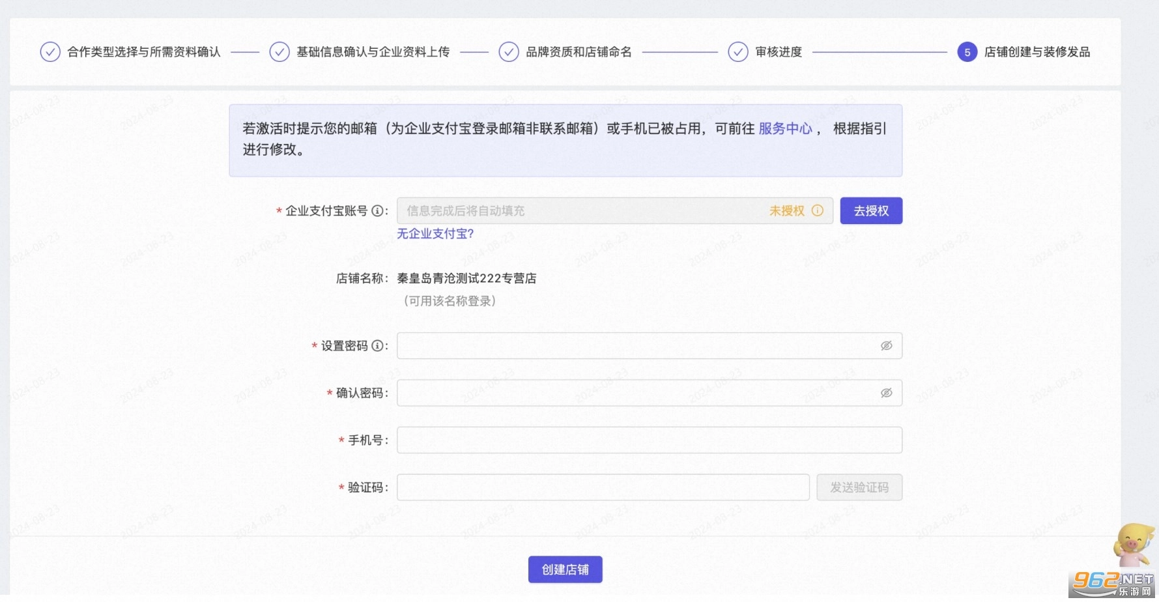
Task: Click the pig mascot assistant icon
Action: click(1132, 545)
